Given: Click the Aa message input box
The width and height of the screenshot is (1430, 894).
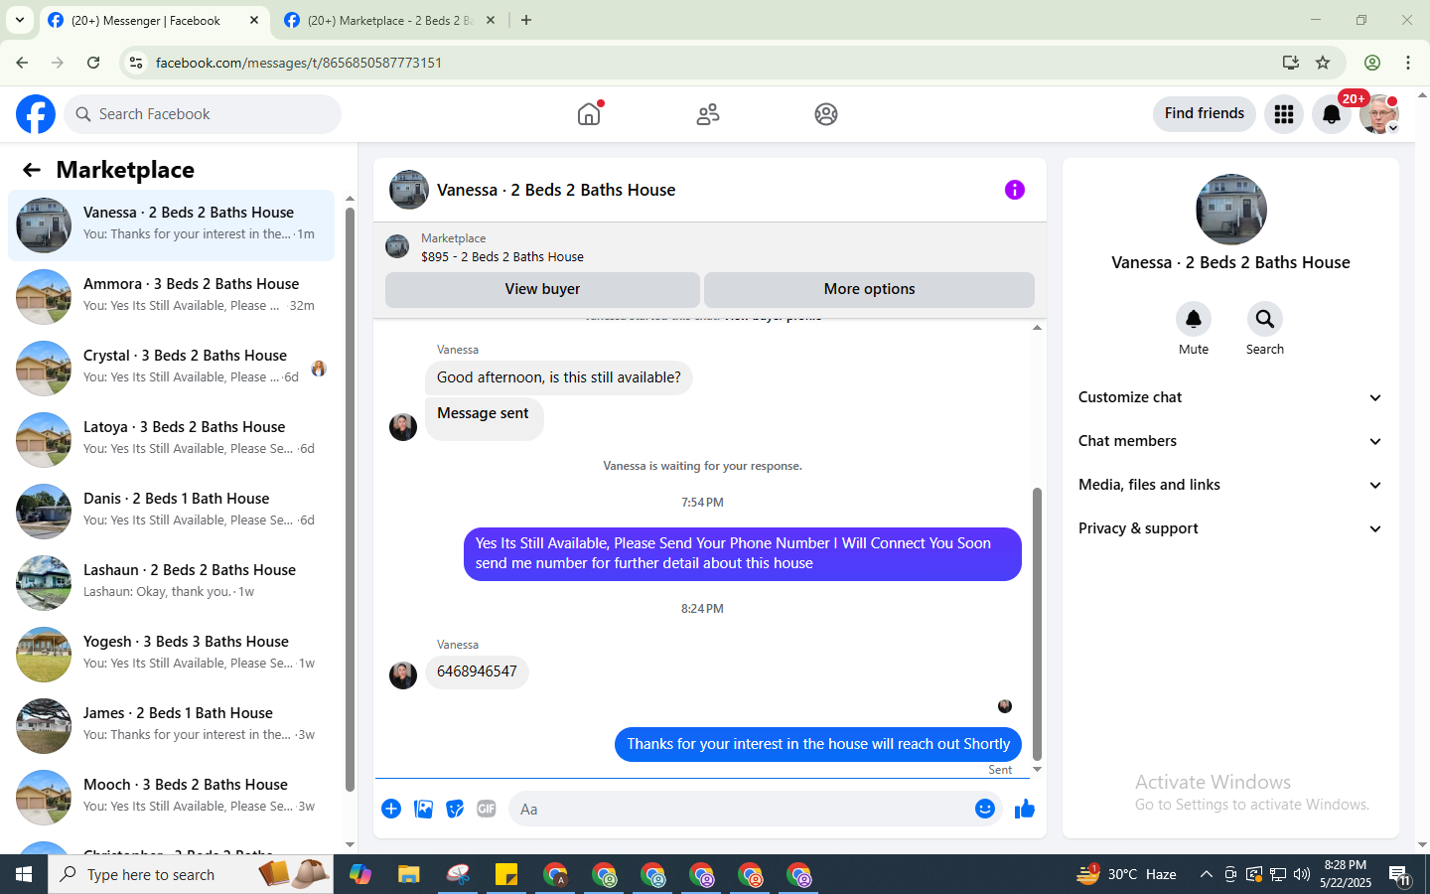Looking at the screenshot, I should coord(740,809).
